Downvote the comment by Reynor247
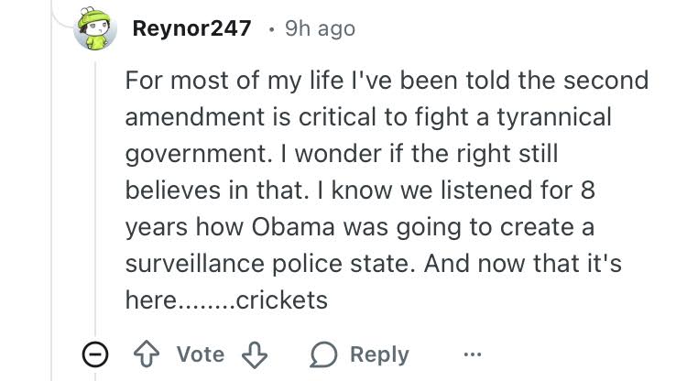The width and height of the screenshot is (687, 381). click(255, 354)
